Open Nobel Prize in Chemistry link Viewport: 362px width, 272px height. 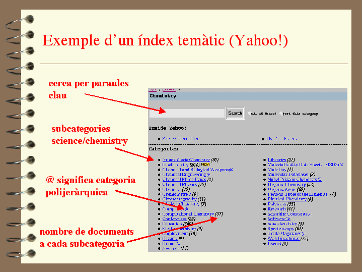tap(295, 180)
